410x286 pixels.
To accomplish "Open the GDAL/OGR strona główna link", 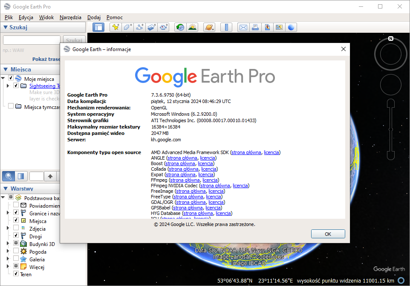I will [x=191, y=202].
